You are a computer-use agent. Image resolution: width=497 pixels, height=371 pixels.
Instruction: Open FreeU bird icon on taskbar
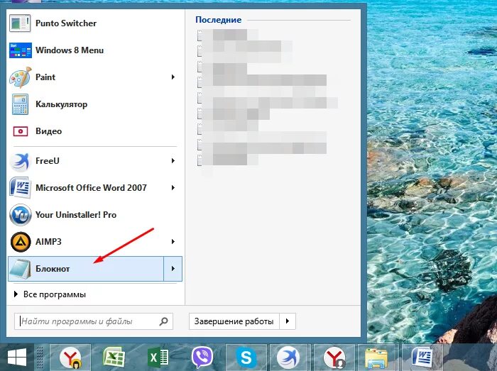pos(288,358)
